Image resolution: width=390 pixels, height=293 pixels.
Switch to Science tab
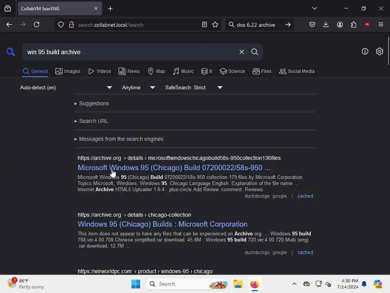pos(232,71)
